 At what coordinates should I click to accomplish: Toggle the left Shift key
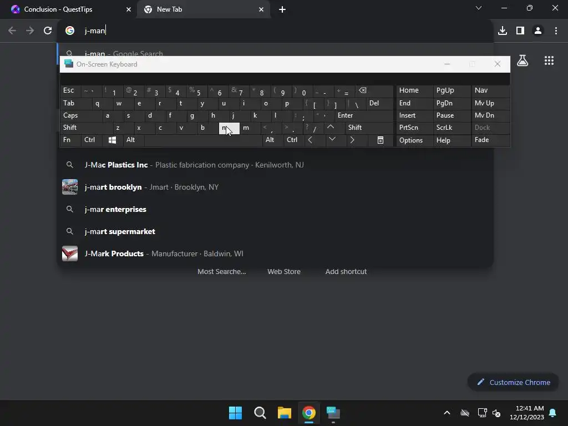86,128
